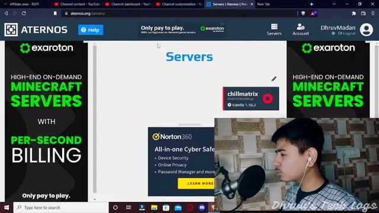Click the settings gear beside Logout

(x=333, y=33)
